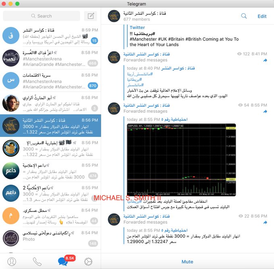This screenshot has width=274, height=269.
Task: Click the Mute button at bottom
Action: click(187, 262)
